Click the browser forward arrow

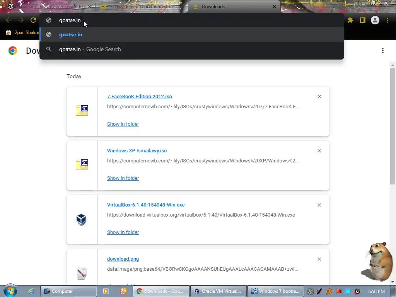[x=21, y=20]
